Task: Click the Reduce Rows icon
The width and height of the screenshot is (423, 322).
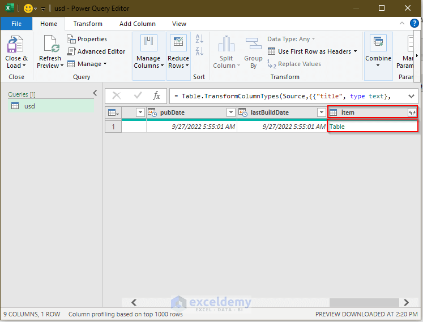Action: click(178, 43)
